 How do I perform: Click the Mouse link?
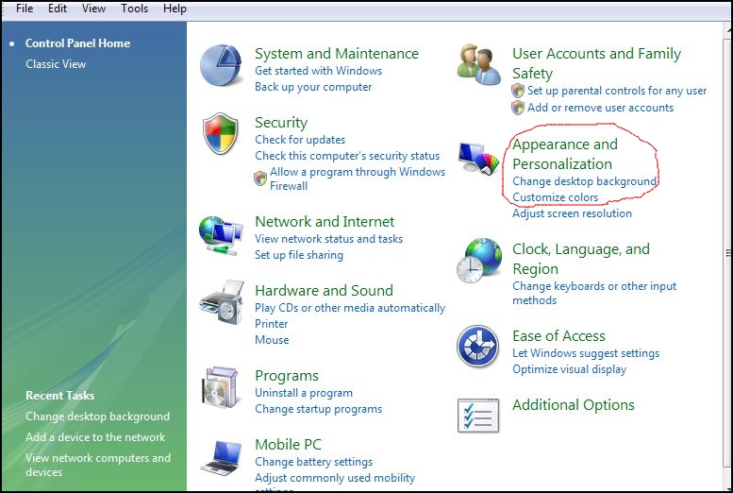click(x=272, y=340)
